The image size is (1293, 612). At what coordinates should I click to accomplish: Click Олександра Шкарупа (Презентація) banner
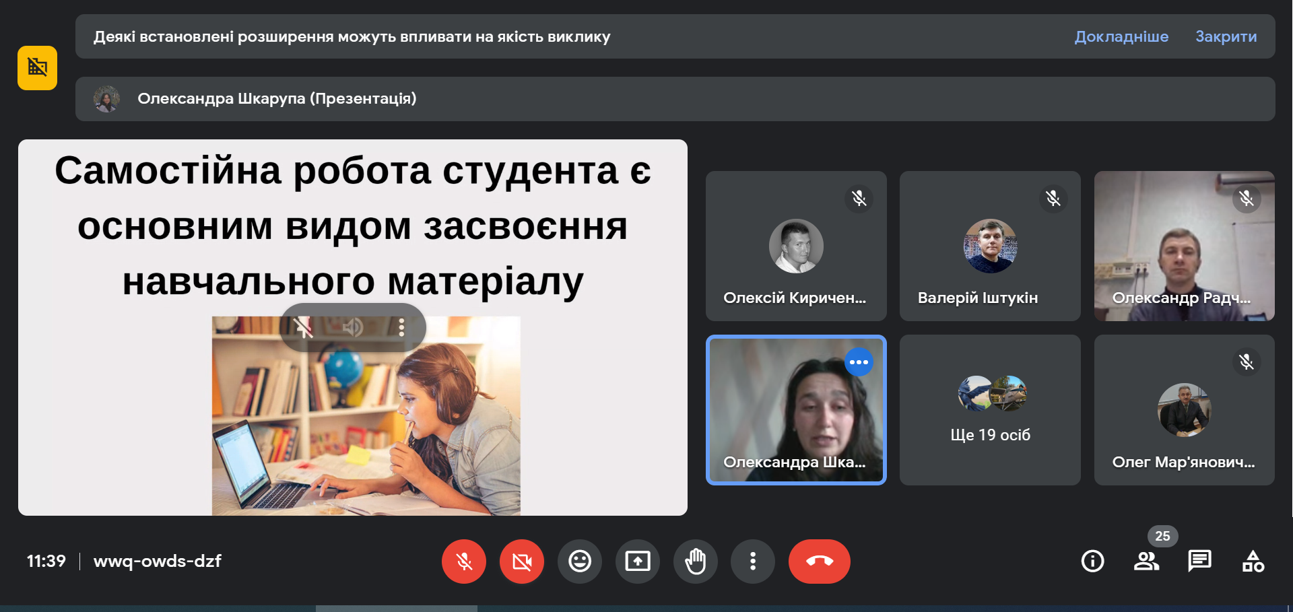coord(277,99)
